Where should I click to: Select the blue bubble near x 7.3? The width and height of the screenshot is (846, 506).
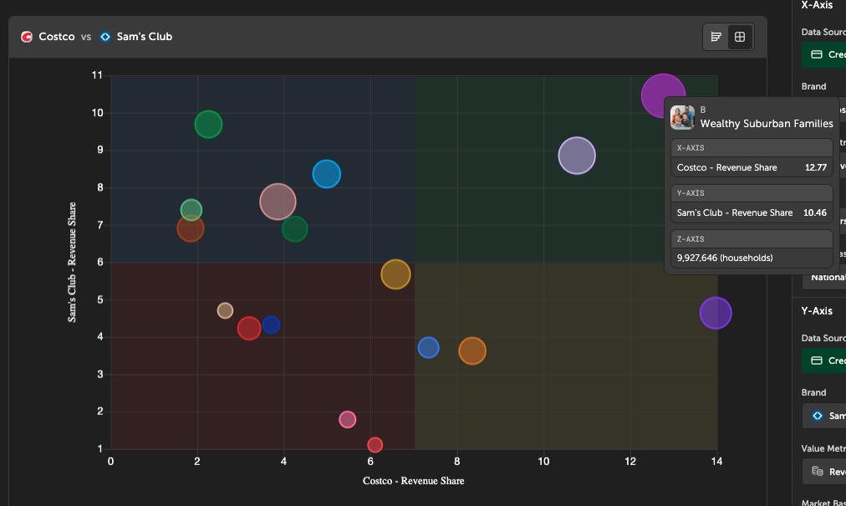(428, 347)
